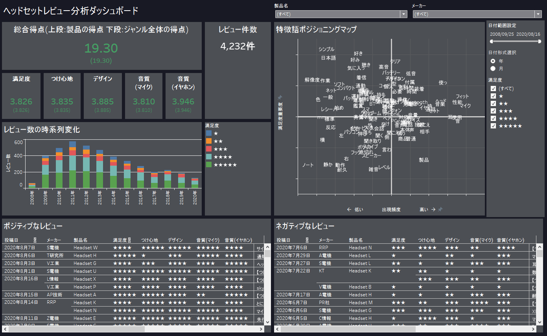Viewport: 547px width, 336px height.
Task: Click the 2020年8月7日 row in positive reviews
Action: coord(133,248)
